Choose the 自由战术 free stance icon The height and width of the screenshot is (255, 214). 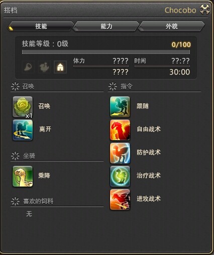pos(120,130)
